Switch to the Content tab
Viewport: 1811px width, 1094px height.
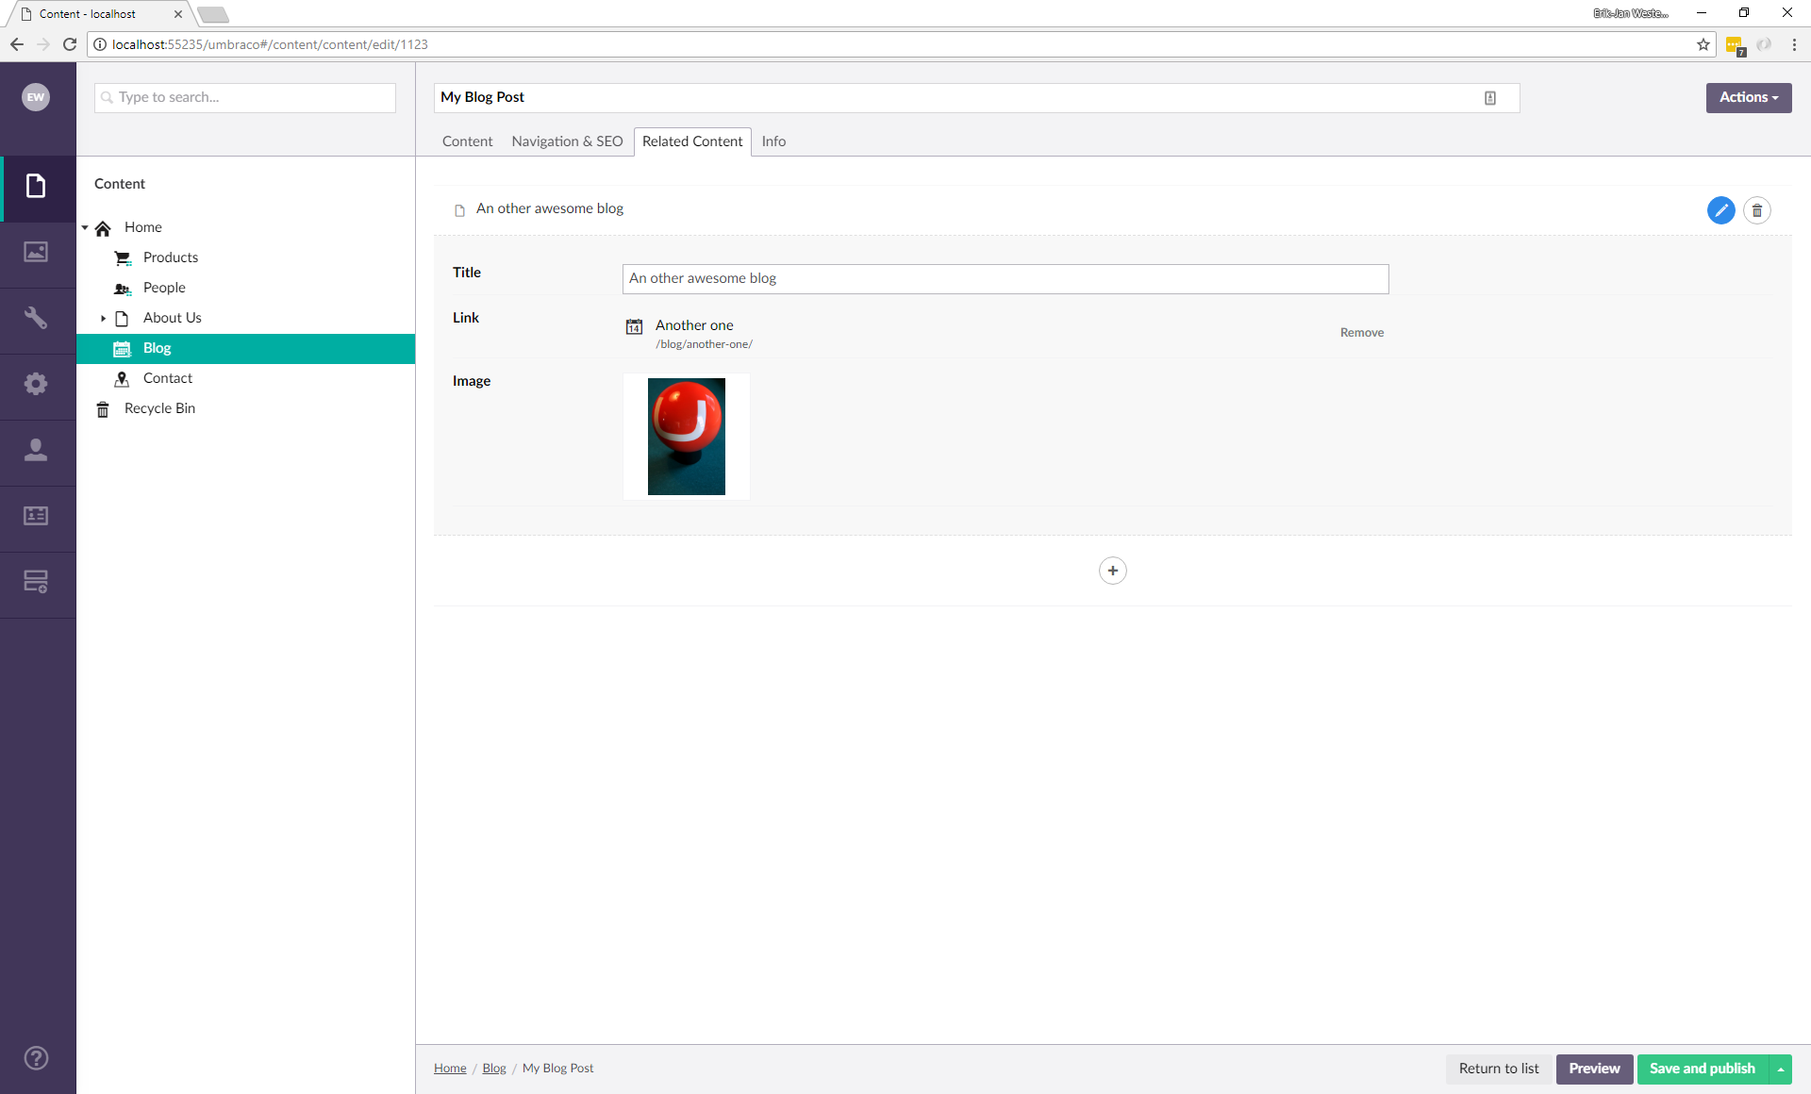467,141
